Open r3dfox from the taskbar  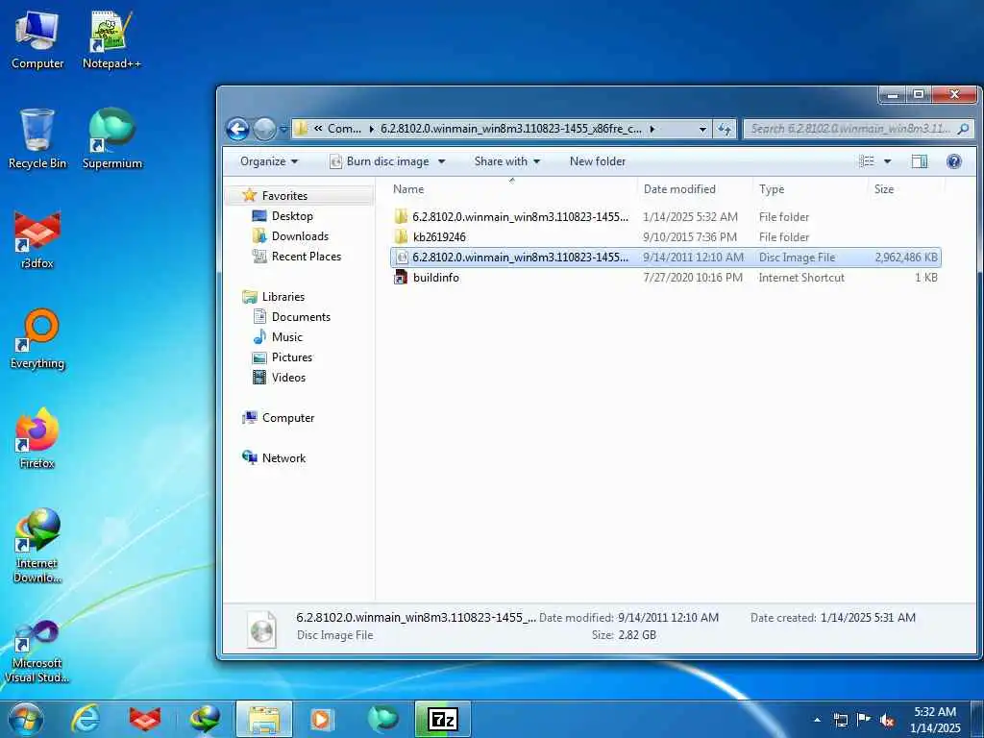(145, 719)
